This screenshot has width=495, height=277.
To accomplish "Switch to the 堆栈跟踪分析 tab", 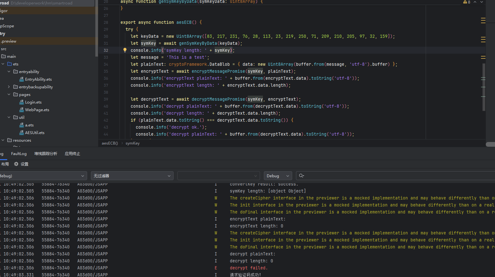I will coord(46,154).
